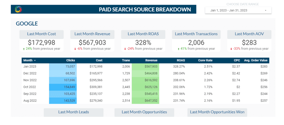Click the $165,977 cost cell
Image resolution: width=284 pixels, height=125 pixels.
96,73
